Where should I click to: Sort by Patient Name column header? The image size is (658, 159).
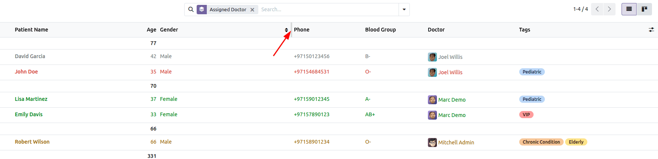[x=32, y=30]
